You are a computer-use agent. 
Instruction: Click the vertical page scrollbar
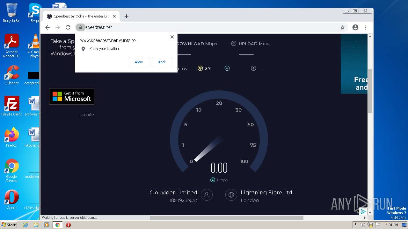370,91
